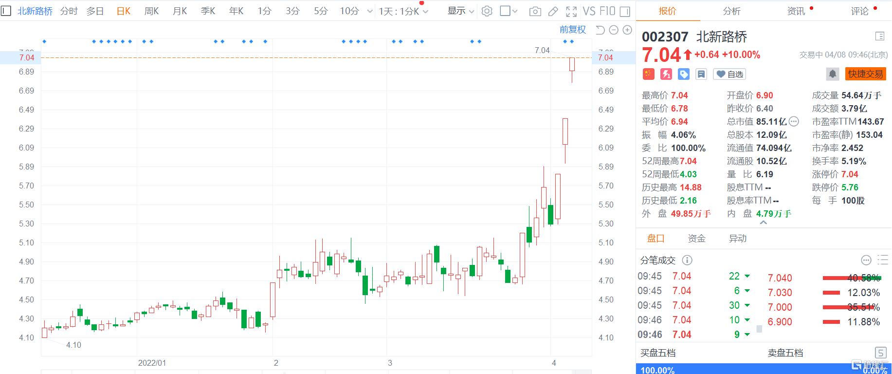892x374 pixels.
Task: Expand the 10分 interval dropdown arrow
Action: (370, 11)
